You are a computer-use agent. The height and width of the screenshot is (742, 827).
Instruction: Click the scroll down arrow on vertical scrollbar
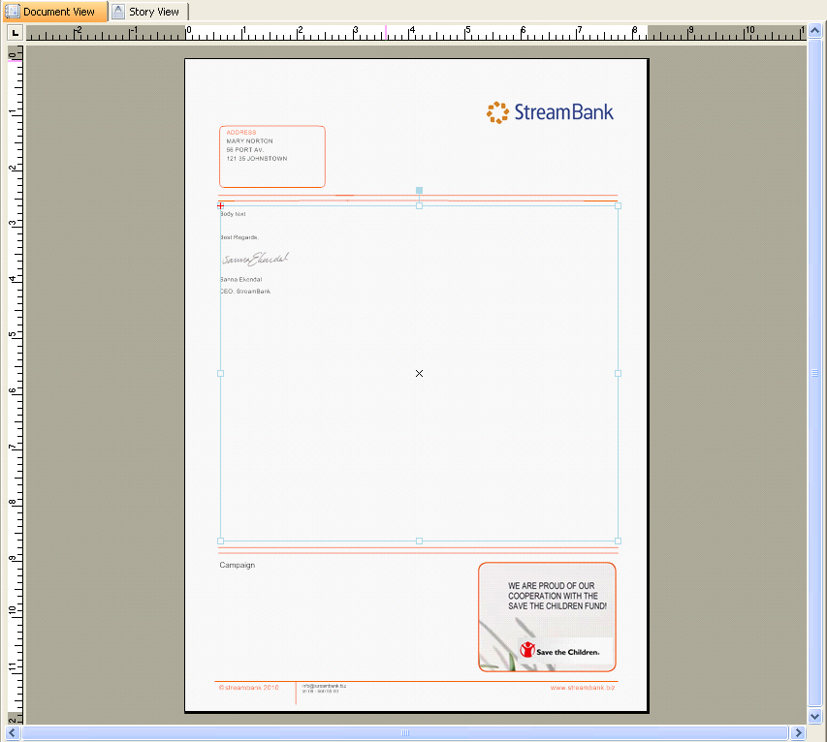(x=815, y=716)
